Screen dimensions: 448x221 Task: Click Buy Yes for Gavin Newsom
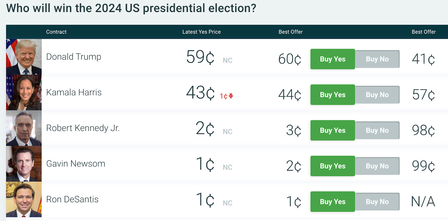pyautogui.click(x=333, y=166)
